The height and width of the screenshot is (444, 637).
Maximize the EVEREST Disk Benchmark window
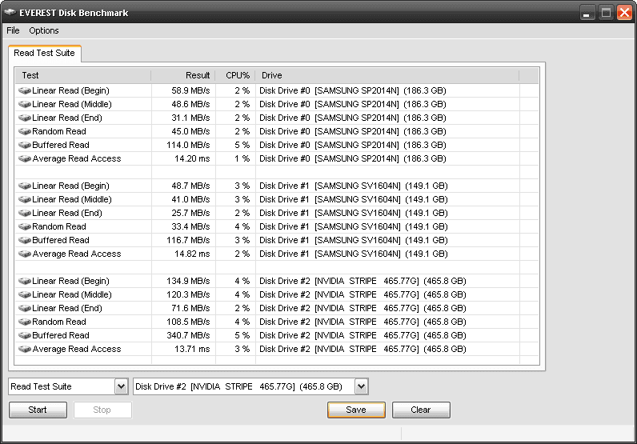click(x=606, y=13)
